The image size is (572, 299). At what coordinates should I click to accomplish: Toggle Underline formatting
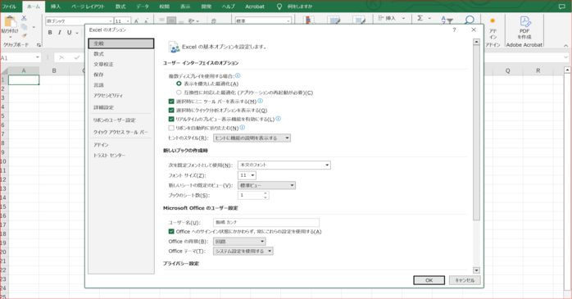(x=69, y=33)
